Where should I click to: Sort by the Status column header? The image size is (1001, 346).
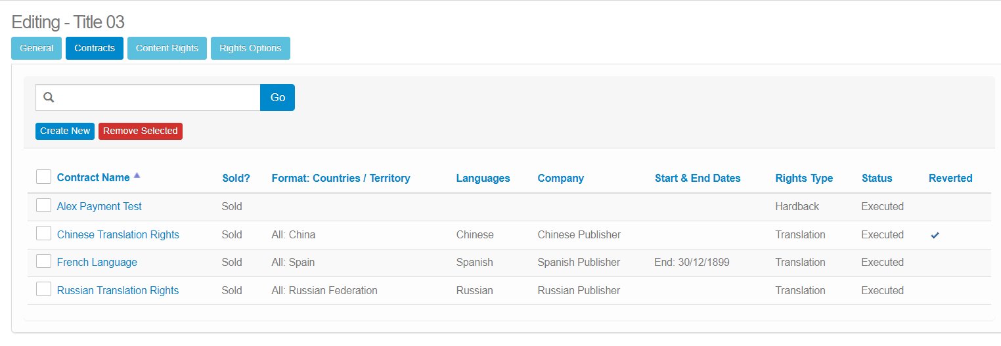(x=877, y=178)
